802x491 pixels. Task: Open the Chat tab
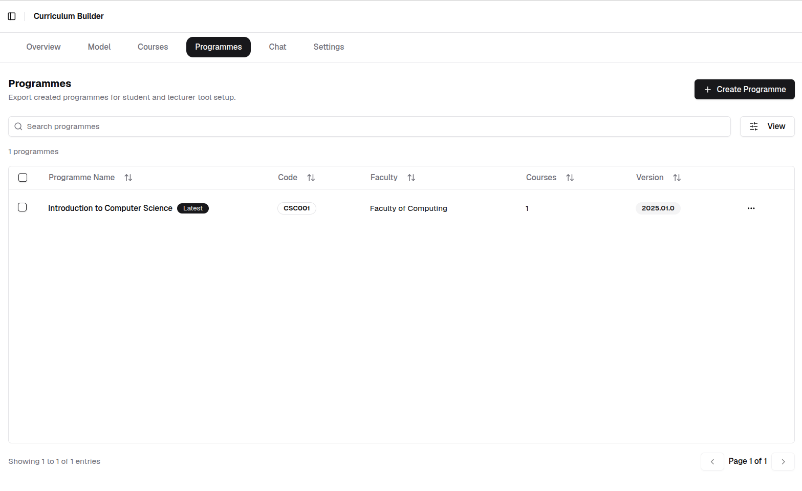tap(277, 47)
